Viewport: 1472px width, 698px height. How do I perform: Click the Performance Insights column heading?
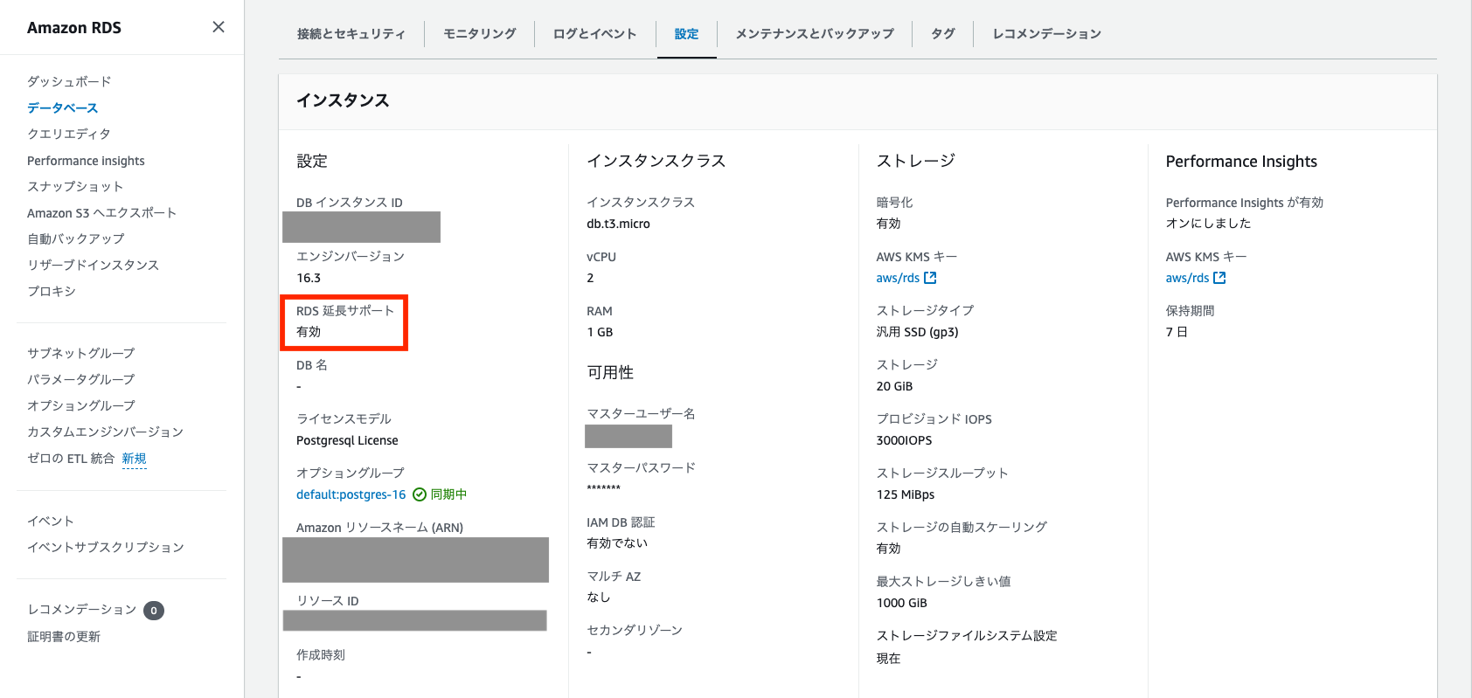tap(1241, 162)
